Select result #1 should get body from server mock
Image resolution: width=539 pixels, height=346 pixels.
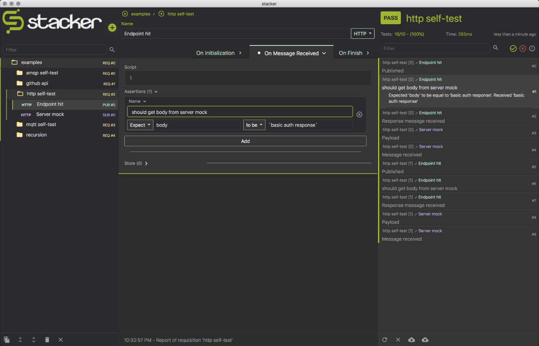click(x=458, y=91)
